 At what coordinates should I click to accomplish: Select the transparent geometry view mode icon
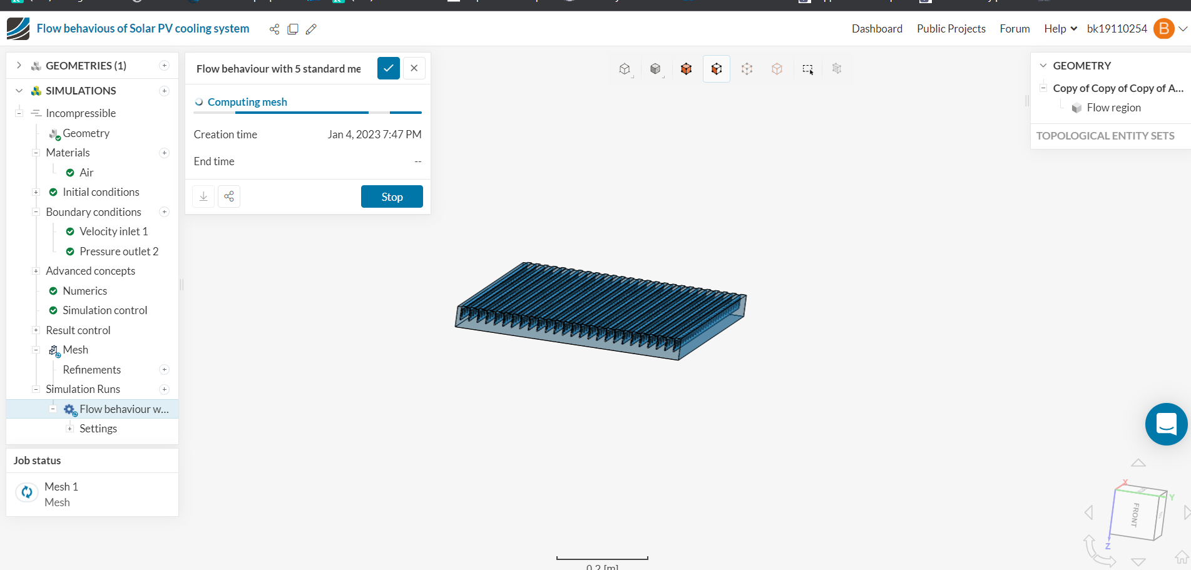coord(624,69)
